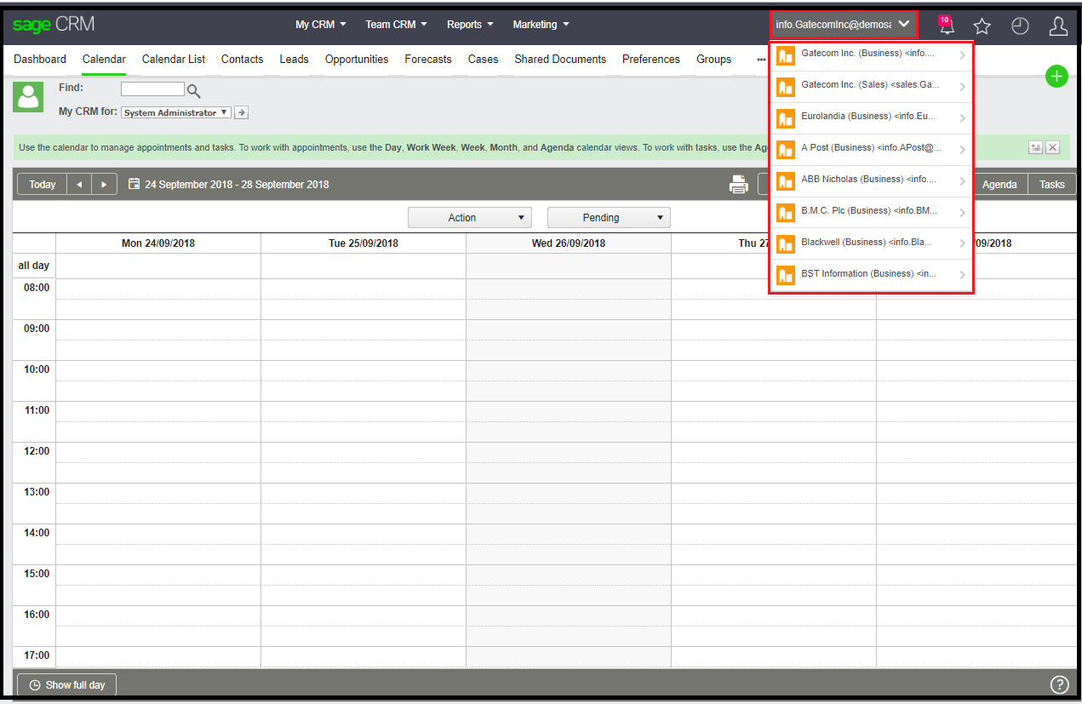1082x704 pixels.
Task: Click the B.M.C. Plc company icon
Action: (786, 213)
